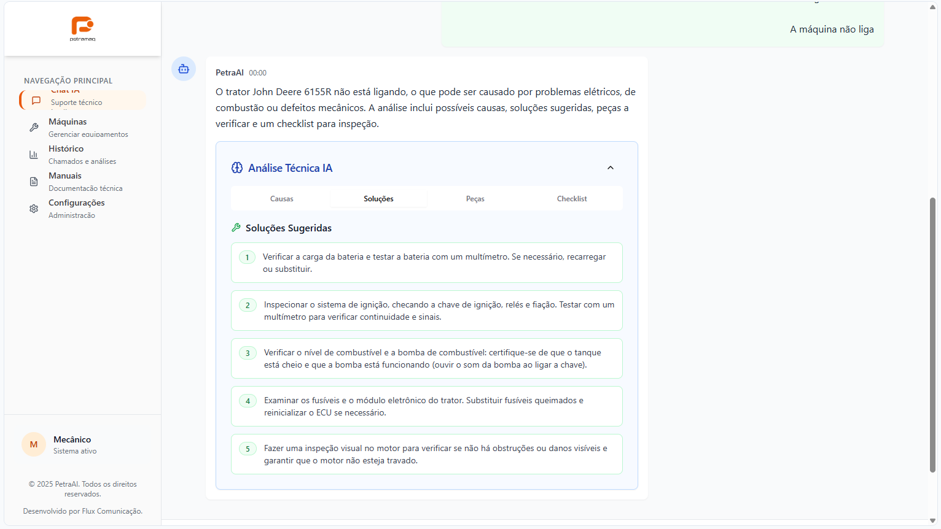Click 'Gerenciar equipamentos' subtitle
The image size is (941, 529).
coord(88,134)
